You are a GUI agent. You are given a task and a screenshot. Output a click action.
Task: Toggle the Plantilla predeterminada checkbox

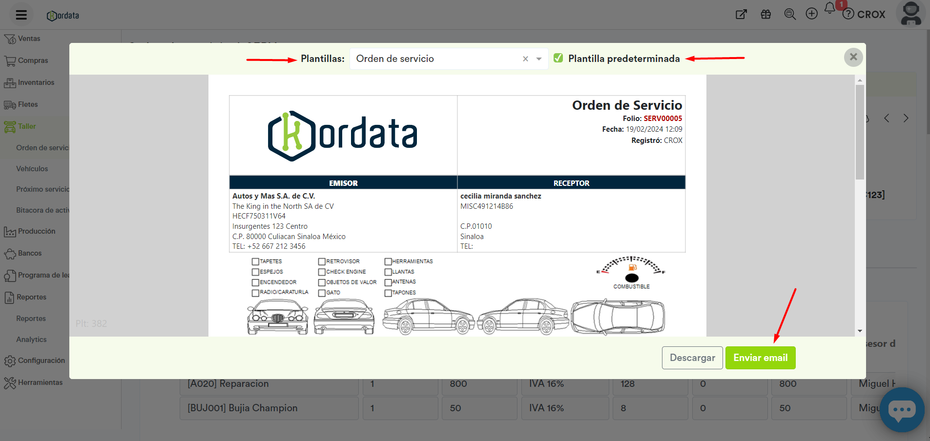coord(558,59)
